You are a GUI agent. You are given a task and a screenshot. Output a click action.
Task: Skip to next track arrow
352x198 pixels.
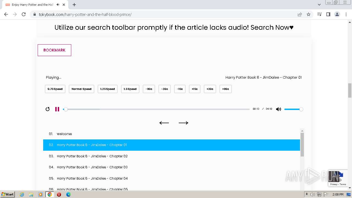183,123
